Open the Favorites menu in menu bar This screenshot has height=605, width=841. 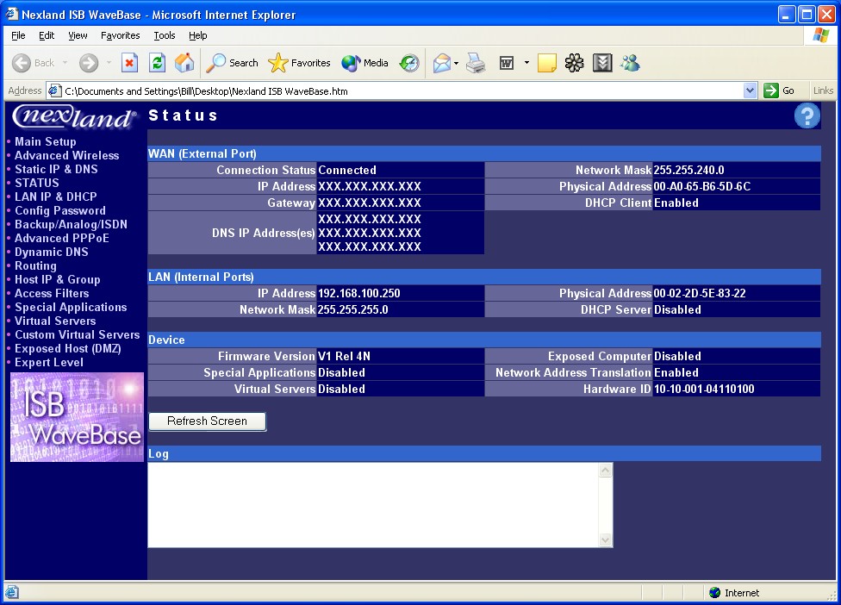coord(120,35)
